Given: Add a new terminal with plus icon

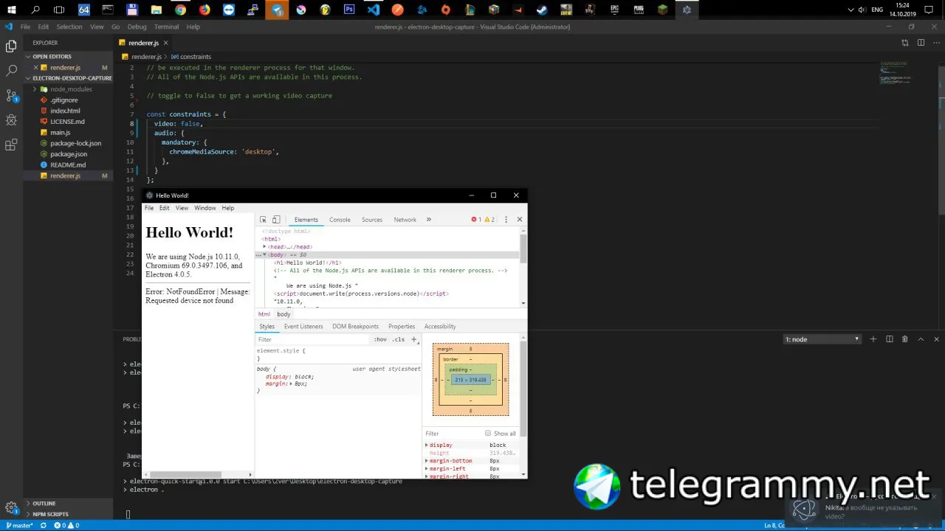Looking at the screenshot, I should 873,339.
